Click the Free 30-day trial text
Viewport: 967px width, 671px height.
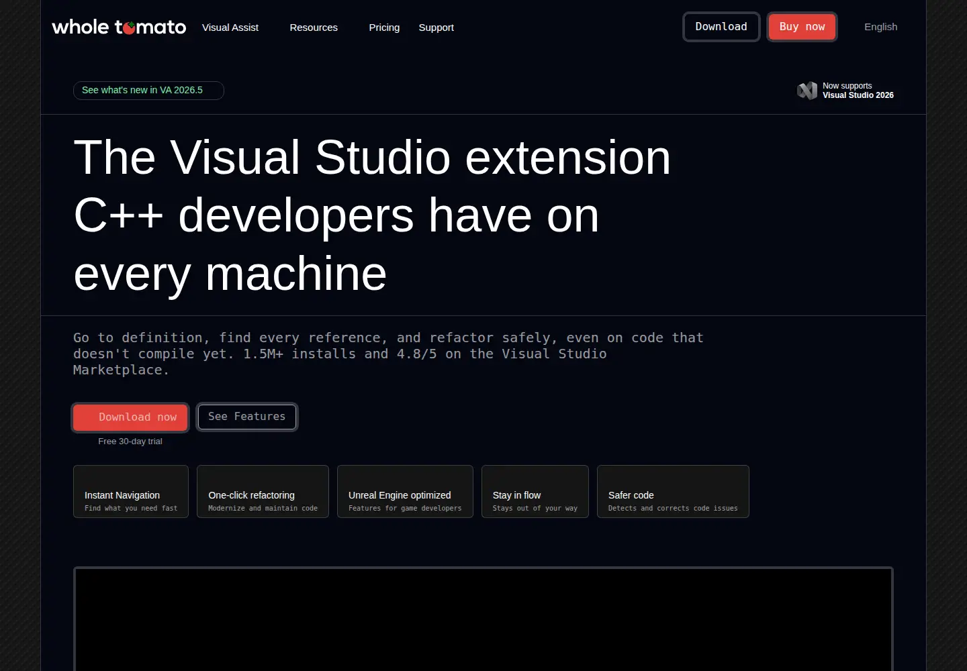[130, 442]
